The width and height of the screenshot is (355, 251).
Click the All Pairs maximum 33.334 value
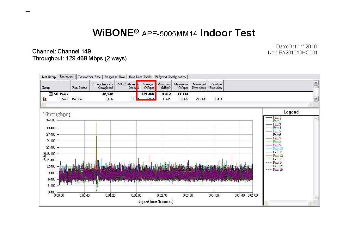pos(182,94)
